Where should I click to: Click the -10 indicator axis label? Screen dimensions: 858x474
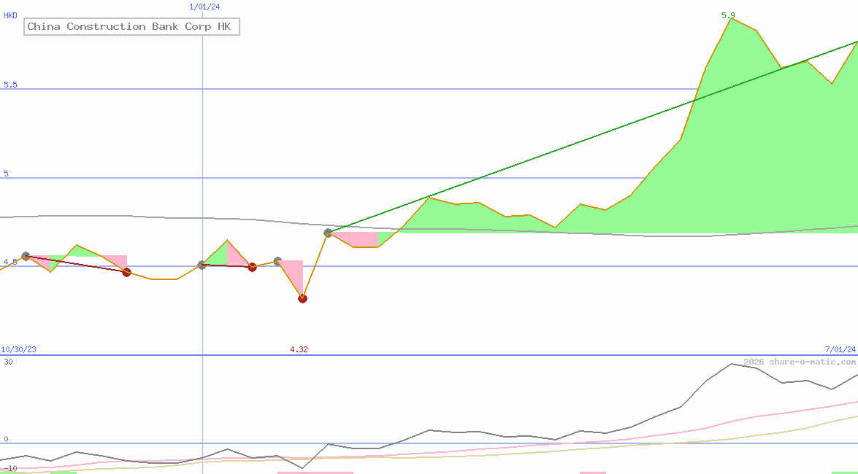pos(10,469)
